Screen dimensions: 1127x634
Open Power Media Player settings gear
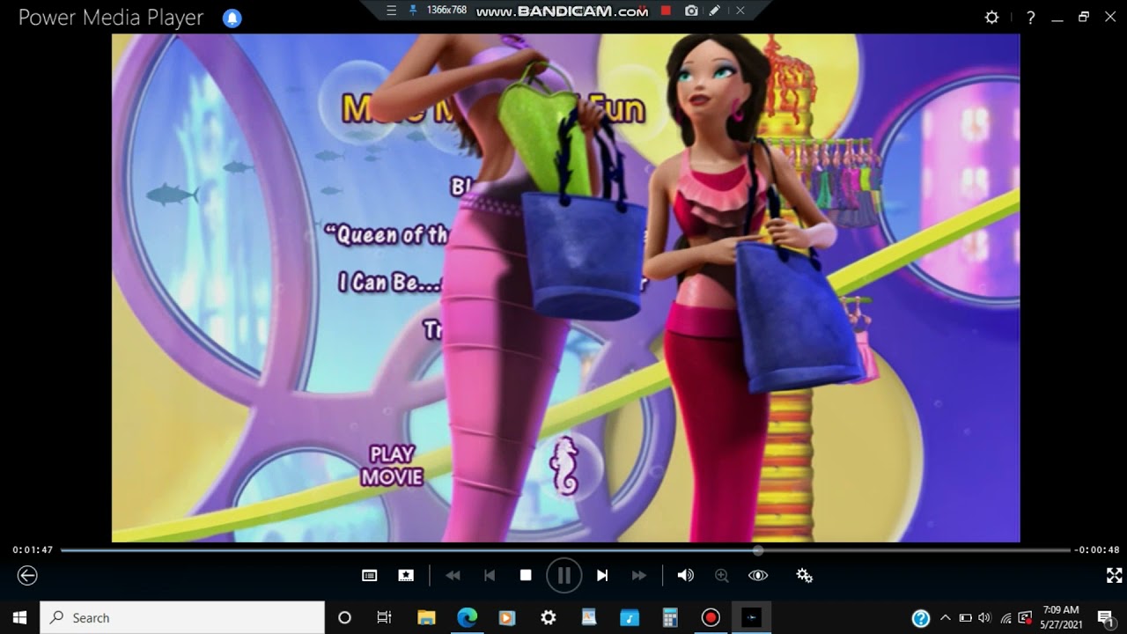click(992, 17)
